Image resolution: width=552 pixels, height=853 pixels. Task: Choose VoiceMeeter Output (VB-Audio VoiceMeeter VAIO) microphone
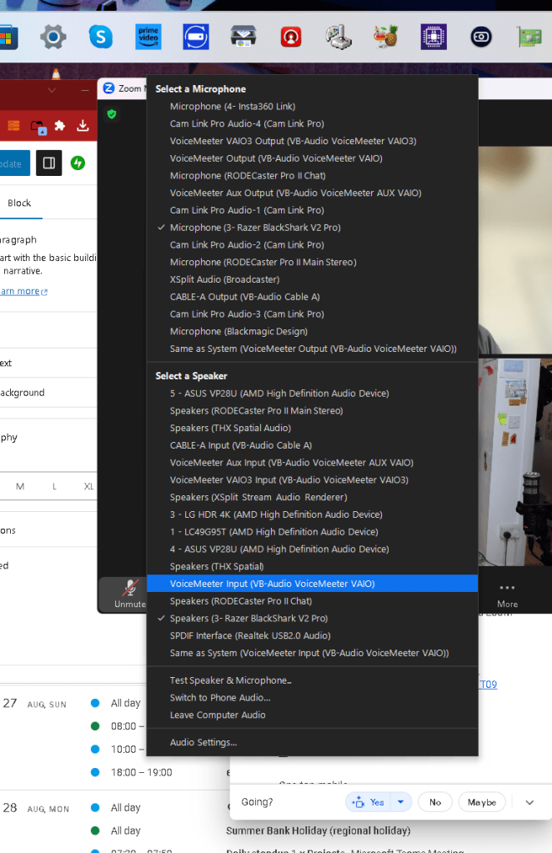tap(312, 158)
